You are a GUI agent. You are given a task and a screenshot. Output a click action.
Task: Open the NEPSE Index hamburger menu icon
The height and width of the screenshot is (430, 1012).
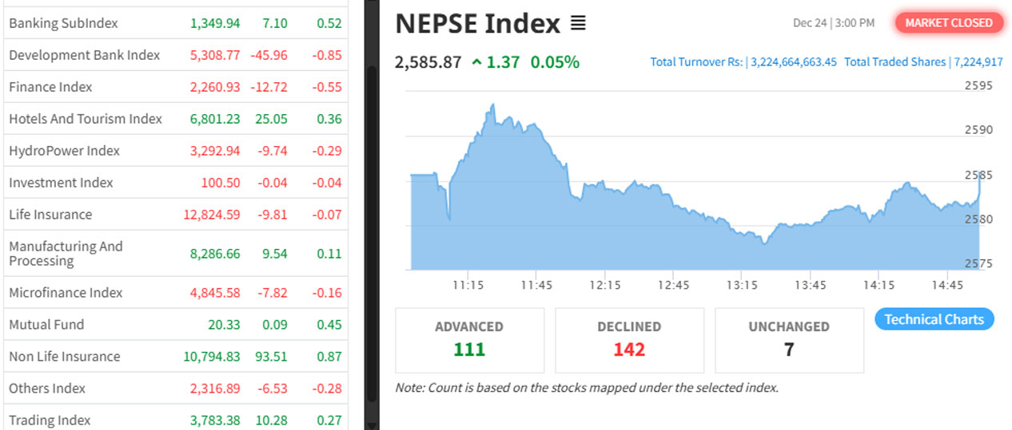578,24
